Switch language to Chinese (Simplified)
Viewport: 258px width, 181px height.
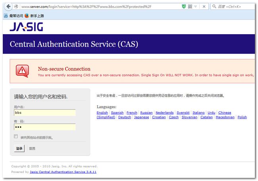tap(225, 113)
